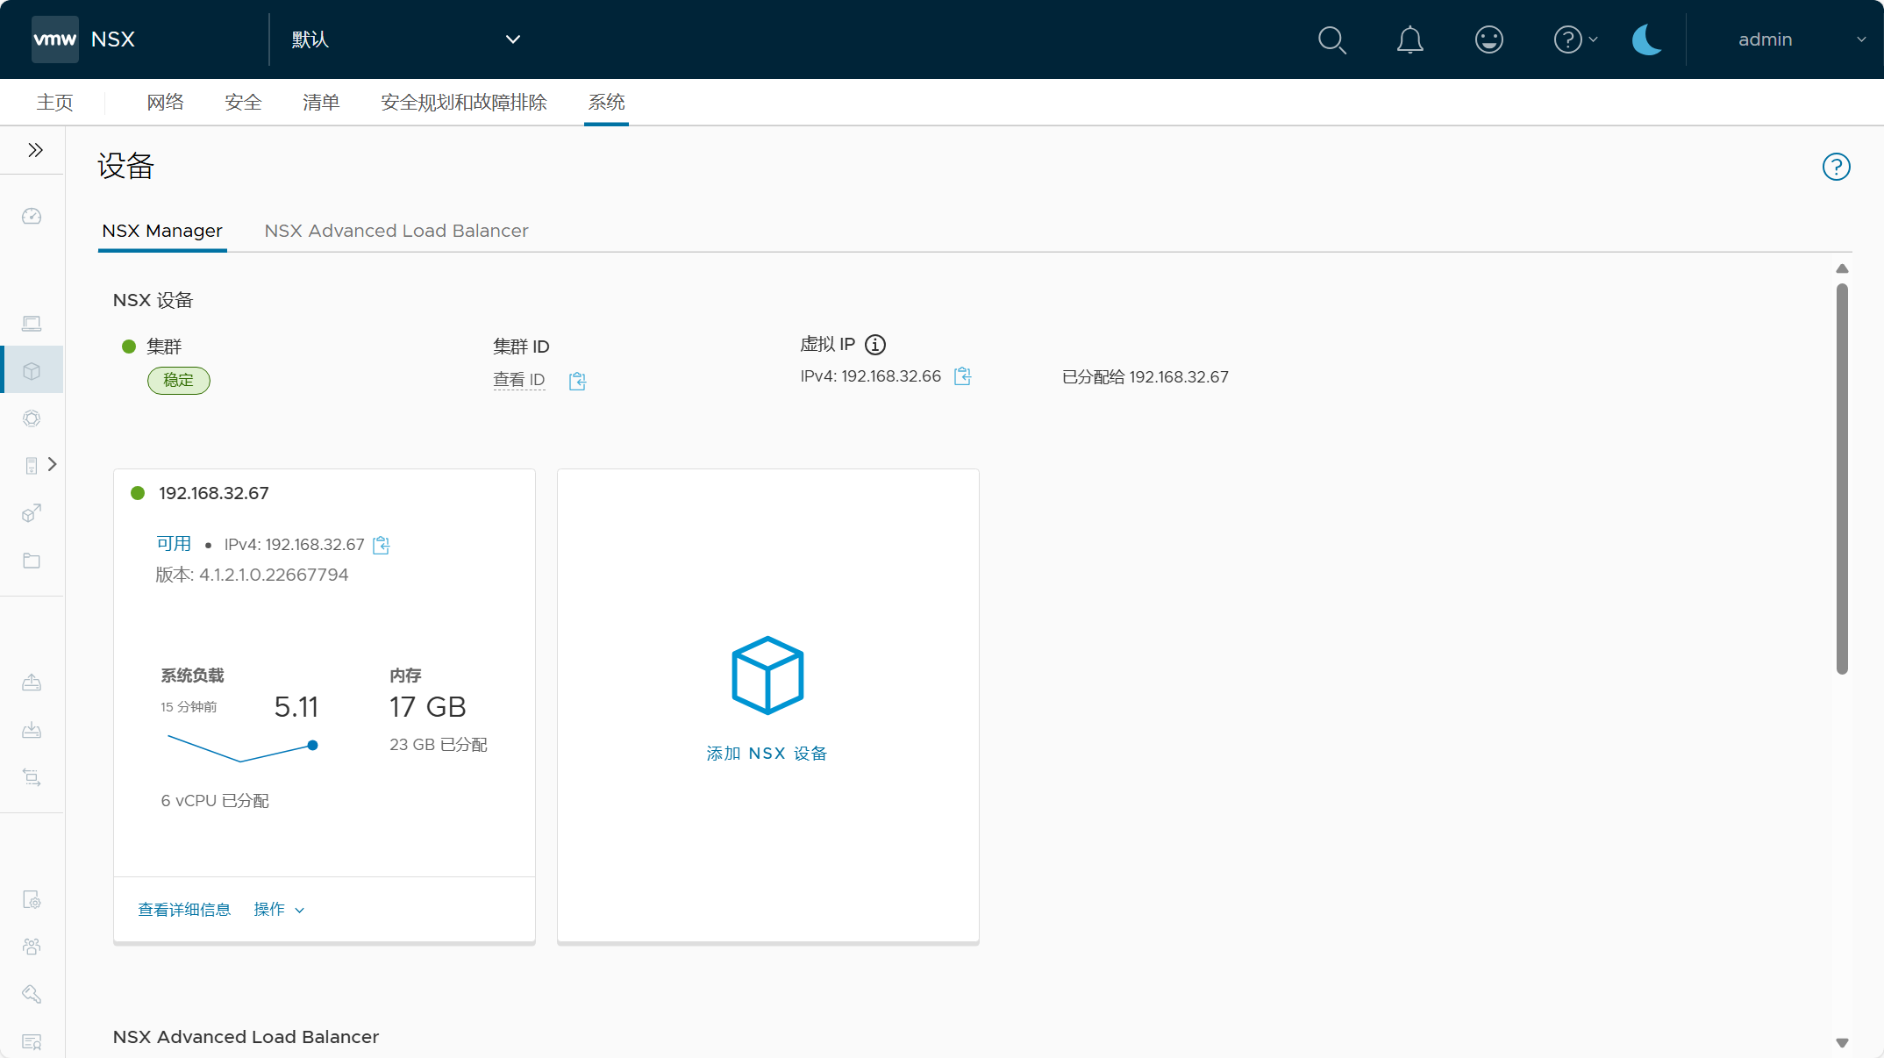Open page help question mark icon
This screenshot has width=1884, height=1058.
[1836, 167]
